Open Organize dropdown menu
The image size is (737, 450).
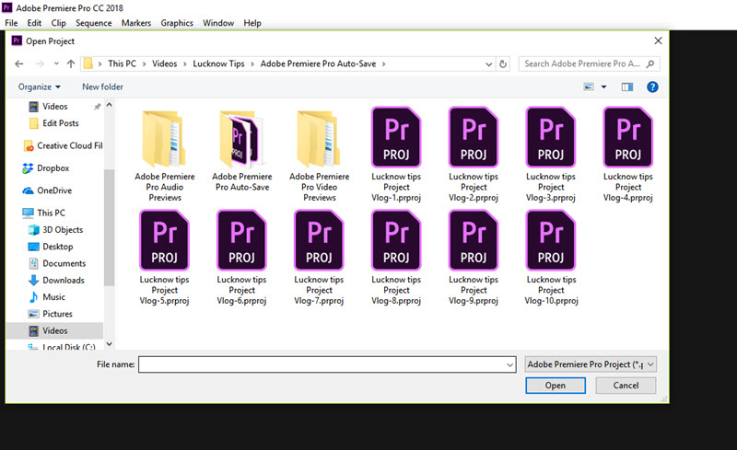pos(39,87)
